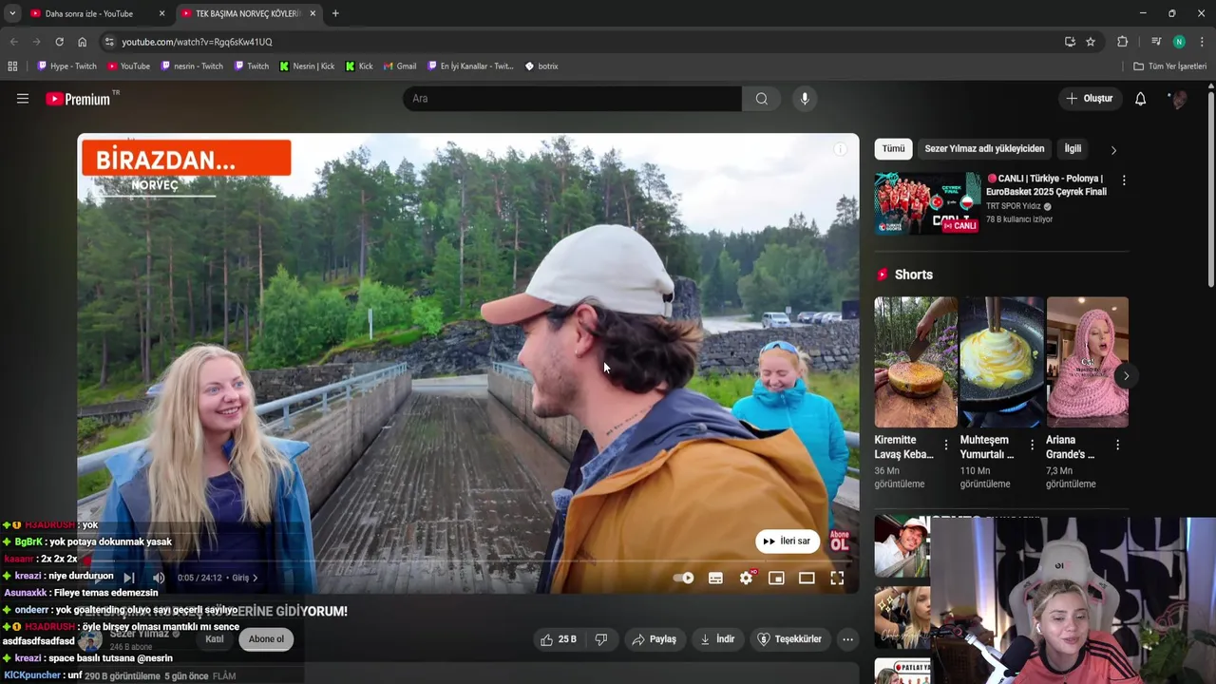The height and width of the screenshot is (684, 1216).
Task: Open YouTube notifications bell
Action: [1140, 99]
